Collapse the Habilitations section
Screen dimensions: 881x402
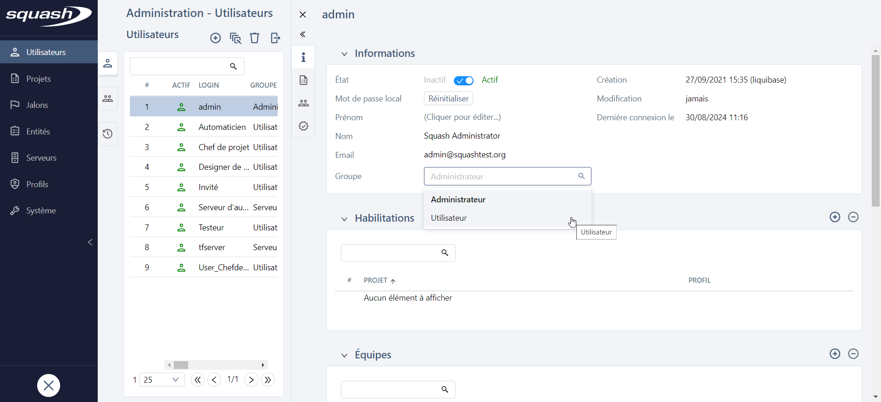pyautogui.click(x=344, y=219)
